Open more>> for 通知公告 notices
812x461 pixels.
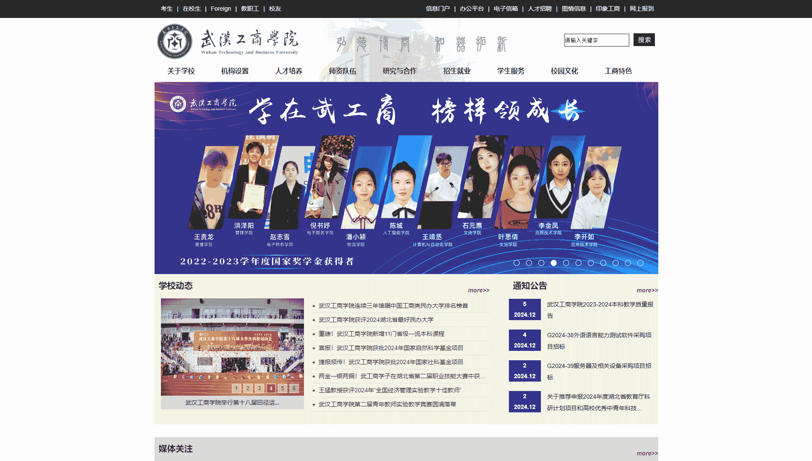[x=647, y=290]
